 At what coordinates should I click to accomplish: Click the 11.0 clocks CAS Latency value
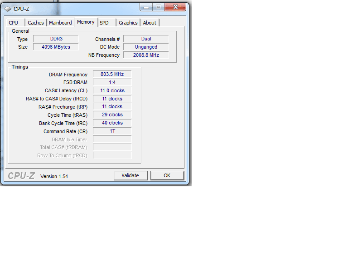tap(112, 90)
